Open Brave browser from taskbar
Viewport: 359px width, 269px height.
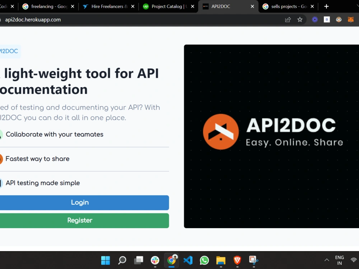[x=237, y=260]
